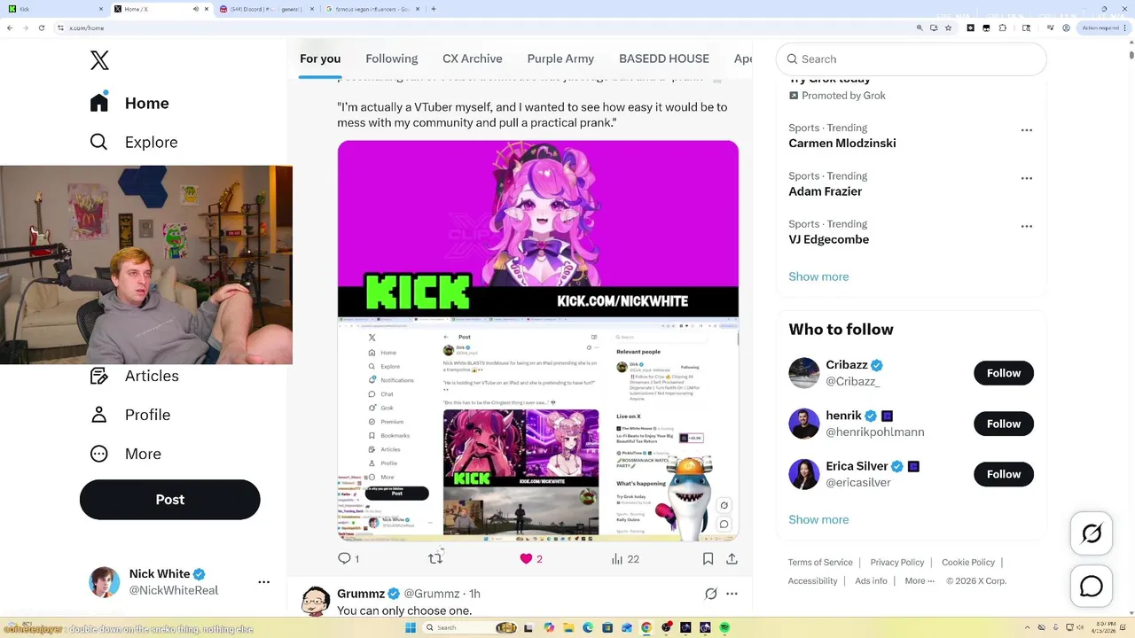Open Terms of Service link
1135x638 pixels.
coord(820,562)
